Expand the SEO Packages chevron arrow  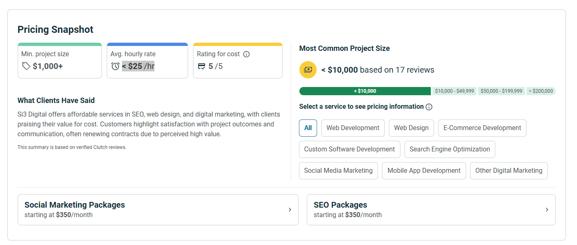coord(547,210)
